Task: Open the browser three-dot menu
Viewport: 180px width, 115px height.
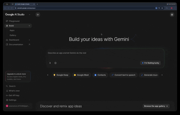Action: [x=175, y=8]
